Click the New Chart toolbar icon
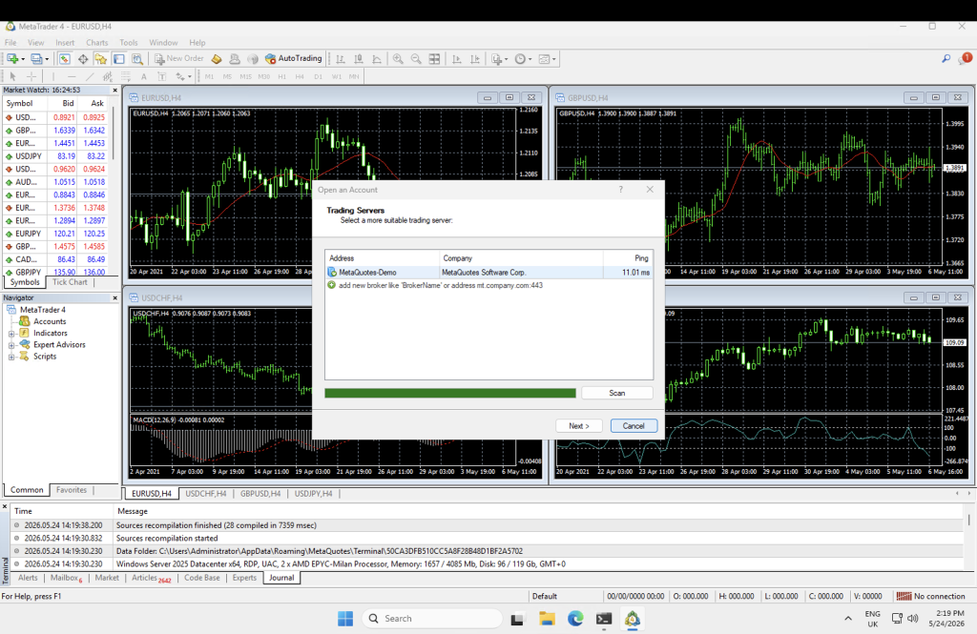Screen dimensions: 977x634 click(x=11, y=58)
